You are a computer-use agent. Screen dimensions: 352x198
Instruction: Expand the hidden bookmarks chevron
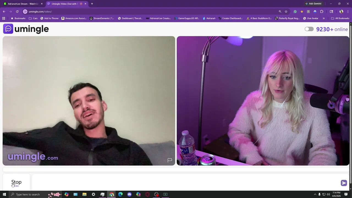(x=324, y=18)
